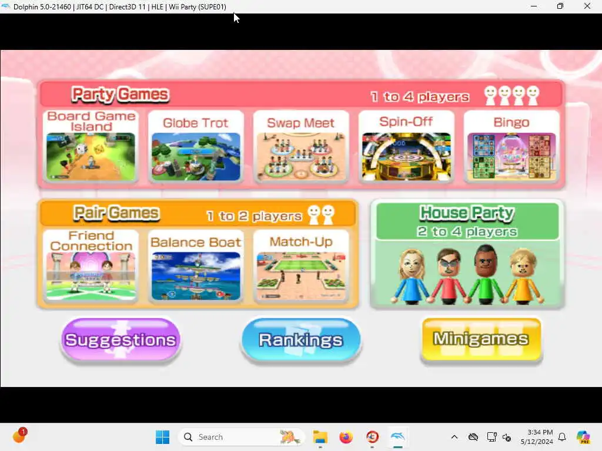602x451 pixels.
Task: Click the Dolphin emulator taskbar icon
Action: coord(398,437)
